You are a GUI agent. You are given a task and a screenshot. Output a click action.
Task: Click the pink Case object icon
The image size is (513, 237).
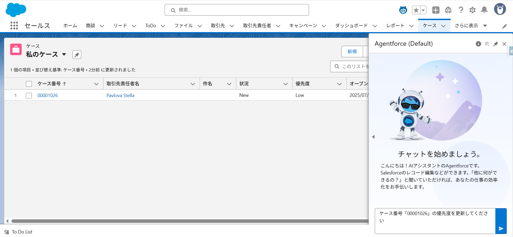tap(16, 49)
